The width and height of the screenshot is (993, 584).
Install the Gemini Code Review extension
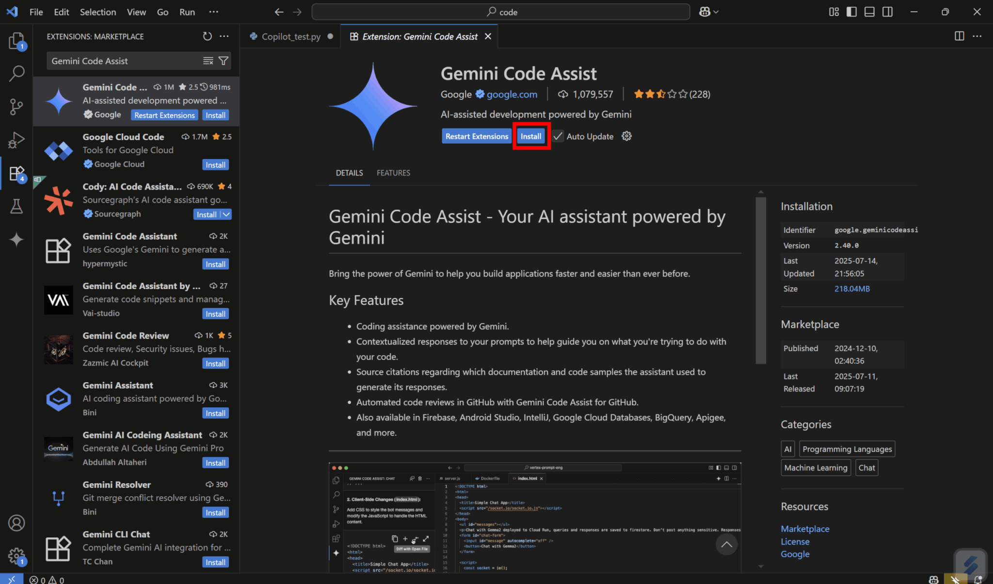click(x=215, y=364)
